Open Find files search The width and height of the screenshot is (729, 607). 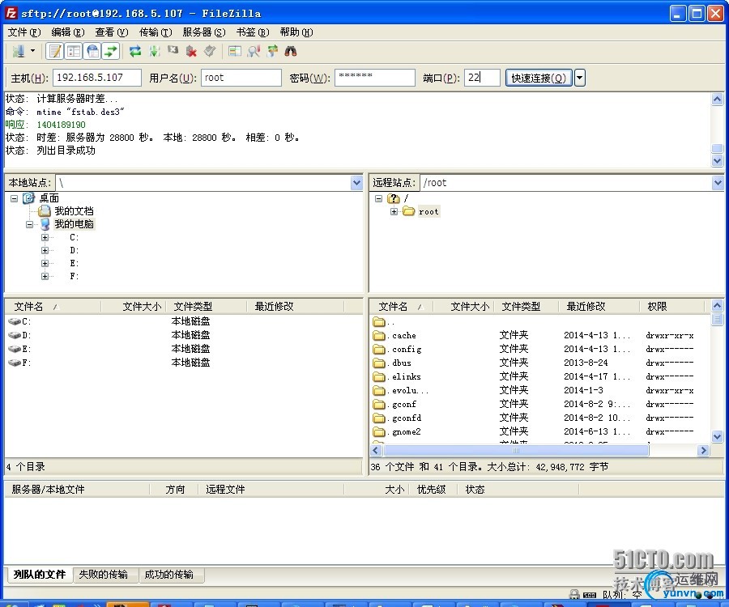point(289,50)
